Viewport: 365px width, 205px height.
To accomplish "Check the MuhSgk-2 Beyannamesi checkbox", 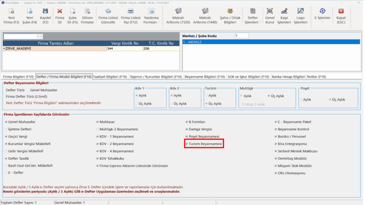I will coord(97,129).
